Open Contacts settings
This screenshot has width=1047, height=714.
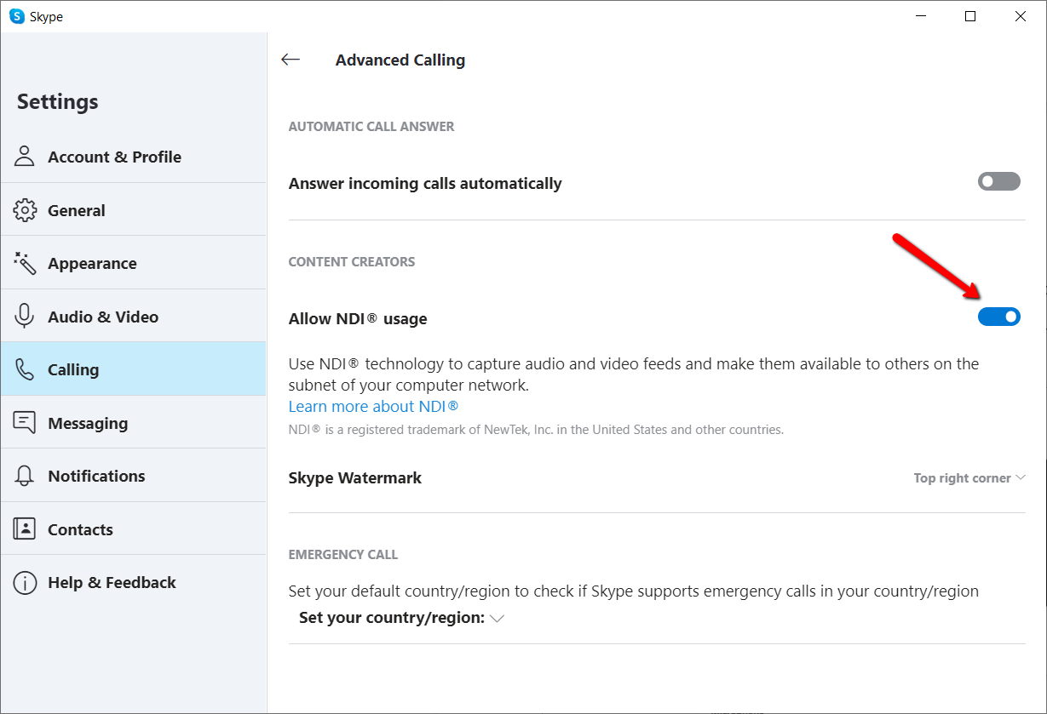[x=134, y=529]
